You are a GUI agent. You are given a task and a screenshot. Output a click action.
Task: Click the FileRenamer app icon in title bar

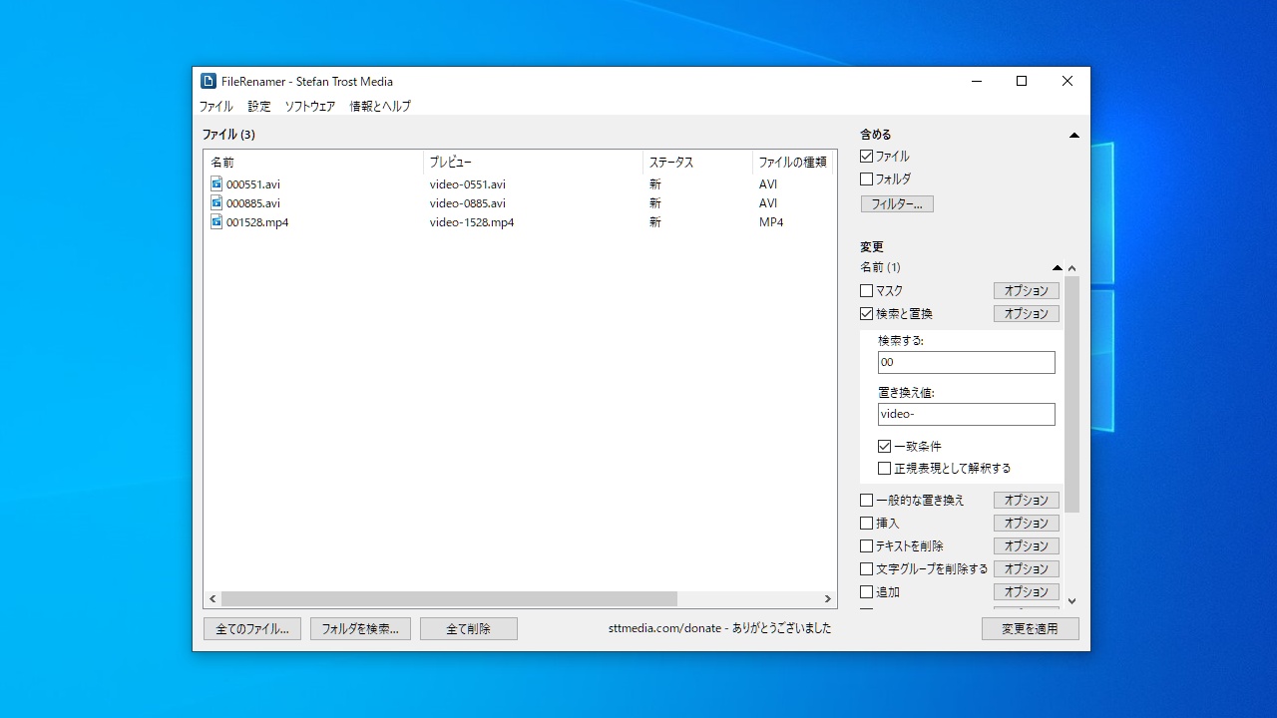click(209, 81)
